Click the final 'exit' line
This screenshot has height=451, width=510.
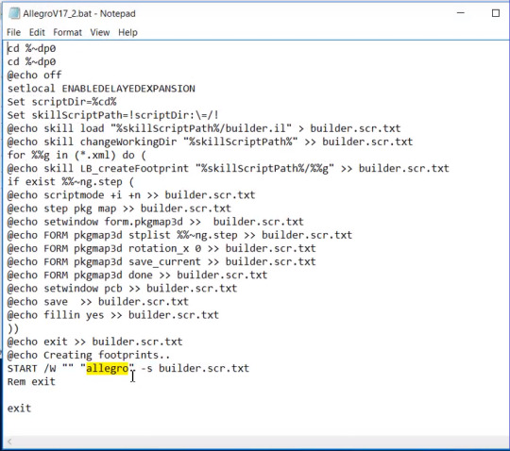19,409
